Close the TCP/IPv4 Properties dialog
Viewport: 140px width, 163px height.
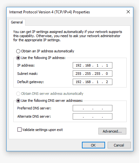click(x=128, y=12)
